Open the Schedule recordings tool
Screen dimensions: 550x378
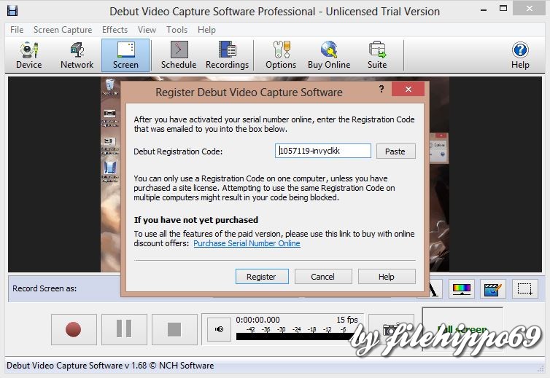click(179, 55)
